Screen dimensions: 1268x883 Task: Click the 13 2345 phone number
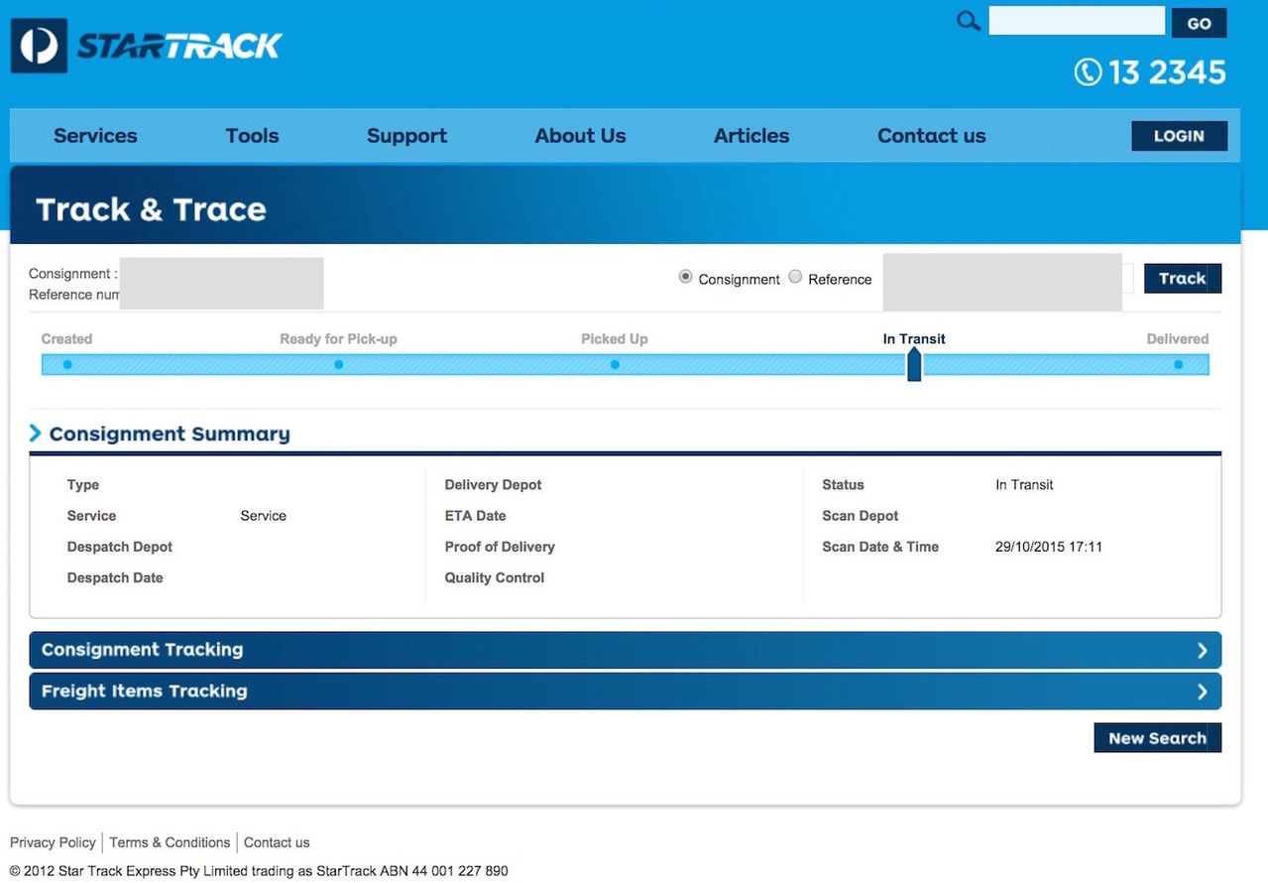pyautogui.click(x=1167, y=72)
